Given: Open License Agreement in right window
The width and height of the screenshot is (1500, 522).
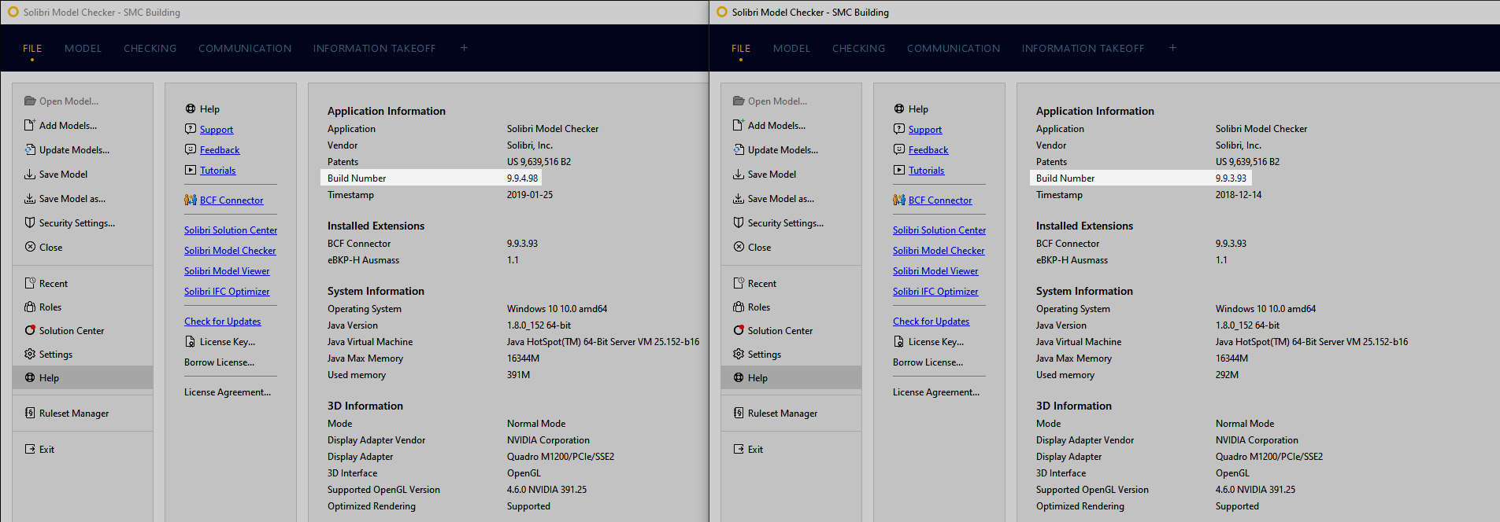Looking at the screenshot, I should point(936,392).
